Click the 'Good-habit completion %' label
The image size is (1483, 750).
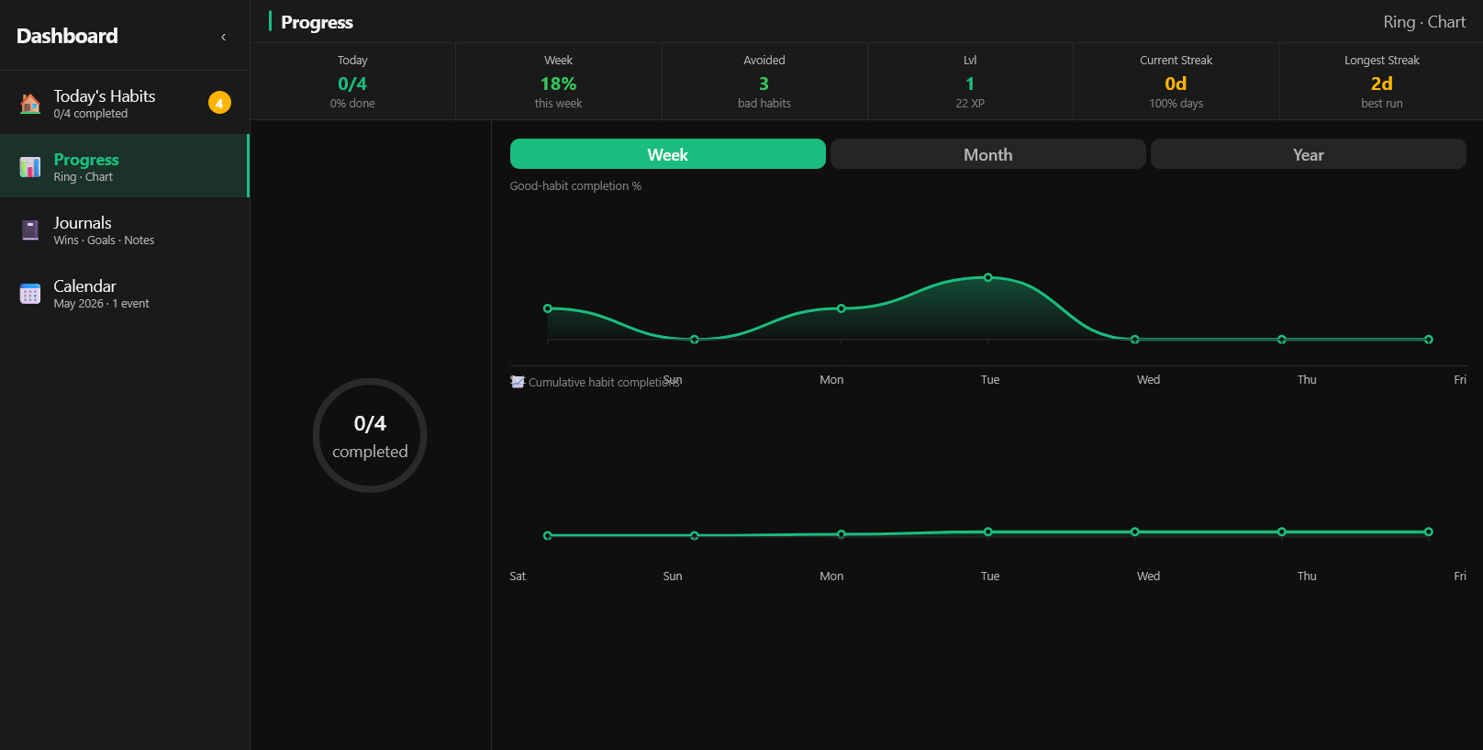pyautogui.click(x=575, y=185)
